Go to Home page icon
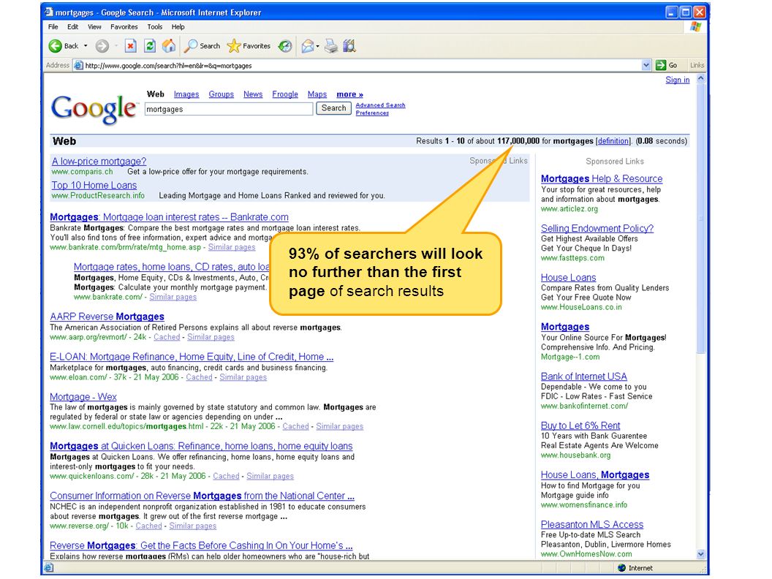Image resolution: width=772 pixels, height=579 pixels. pyautogui.click(x=169, y=46)
